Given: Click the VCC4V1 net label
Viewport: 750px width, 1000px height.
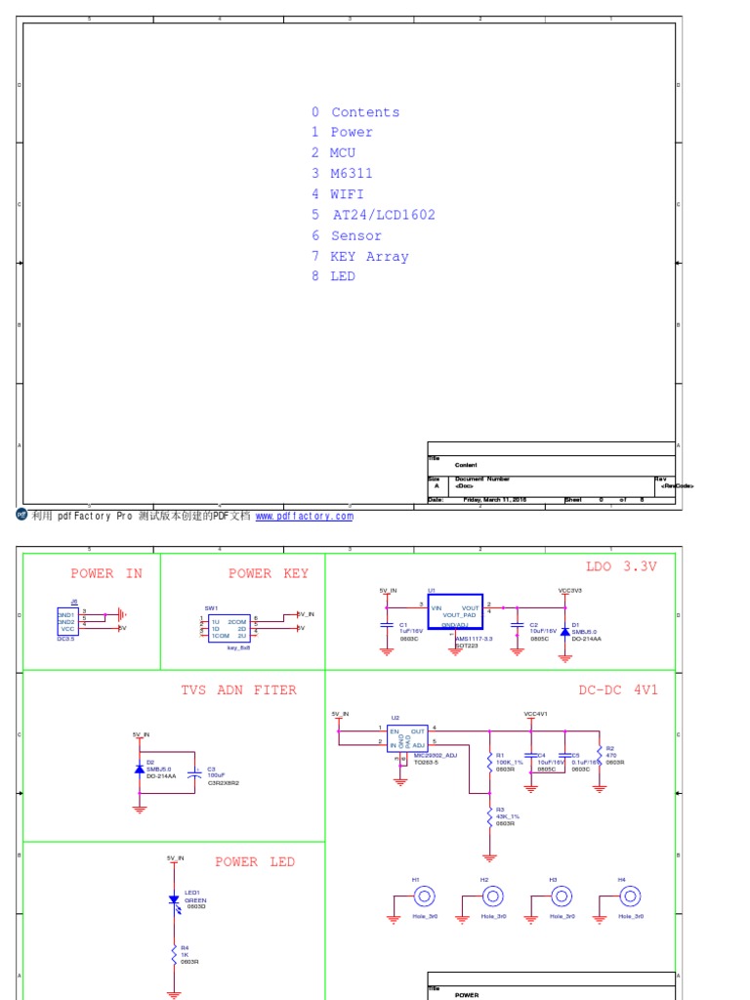Looking at the screenshot, I should [535, 714].
